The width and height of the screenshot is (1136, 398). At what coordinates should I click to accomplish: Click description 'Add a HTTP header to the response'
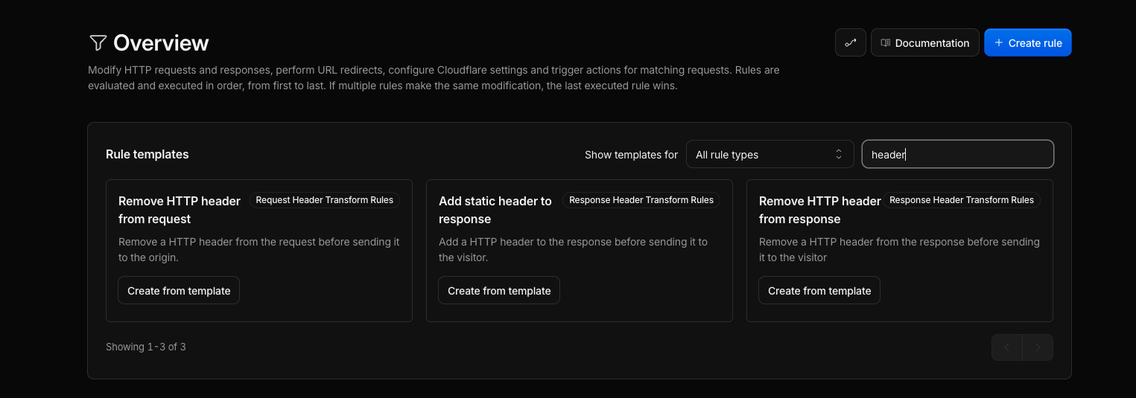pyautogui.click(x=574, y=249)
